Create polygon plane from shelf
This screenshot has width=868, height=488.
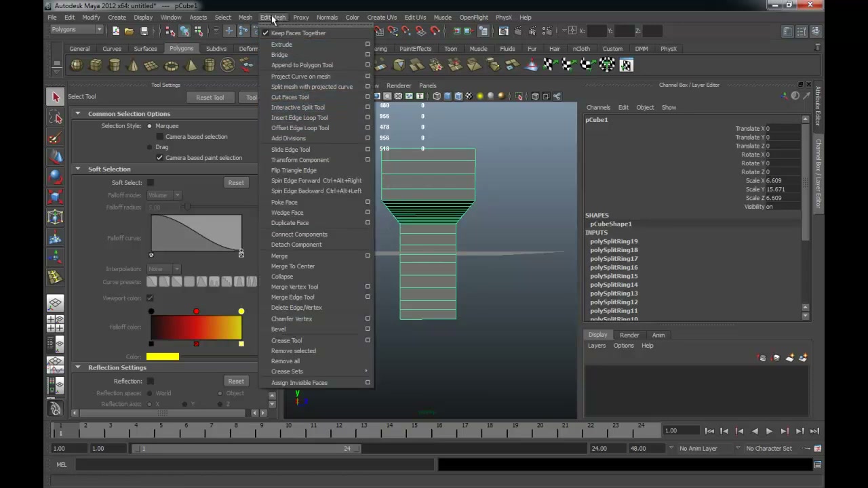click(152, 65)
